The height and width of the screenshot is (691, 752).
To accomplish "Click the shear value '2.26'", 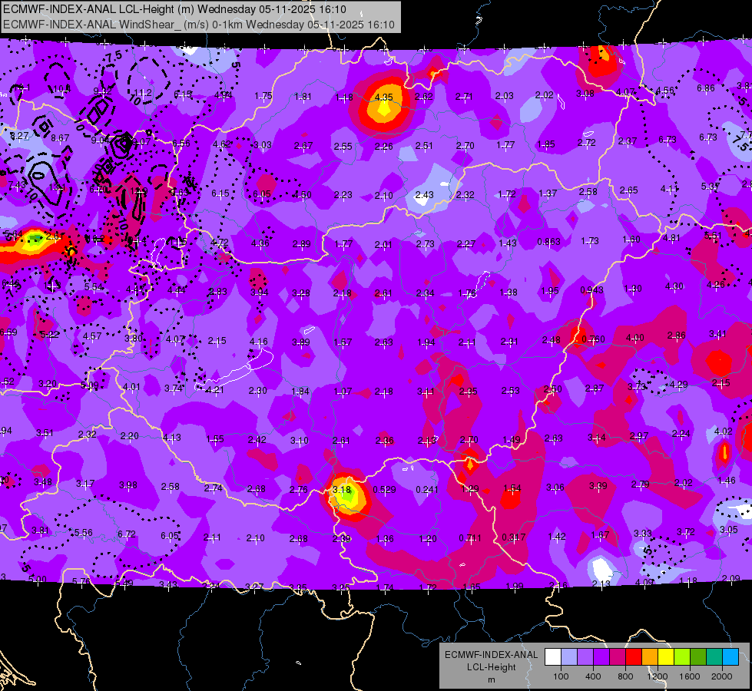I will (383, 147).
